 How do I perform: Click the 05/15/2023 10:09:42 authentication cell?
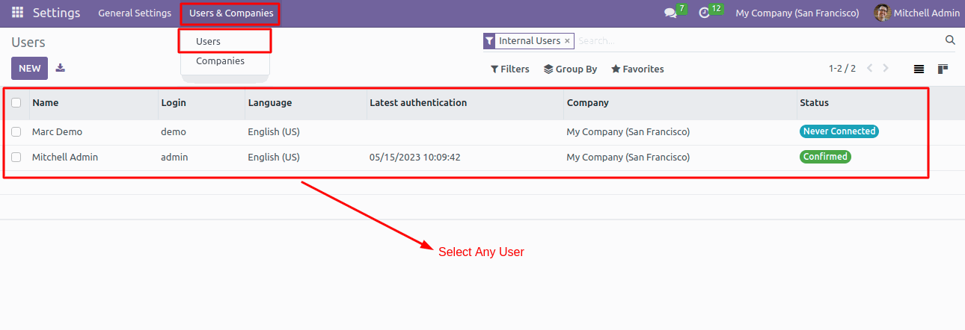tap(415, 158)
